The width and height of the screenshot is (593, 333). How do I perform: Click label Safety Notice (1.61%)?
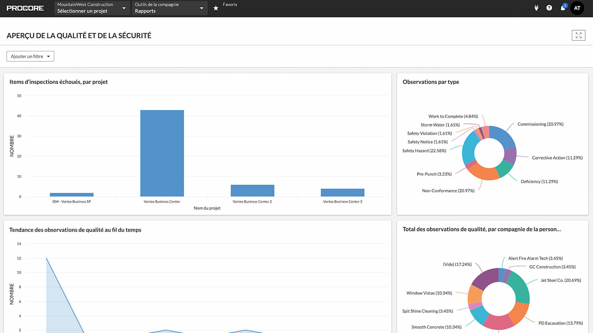pos(428,142)
